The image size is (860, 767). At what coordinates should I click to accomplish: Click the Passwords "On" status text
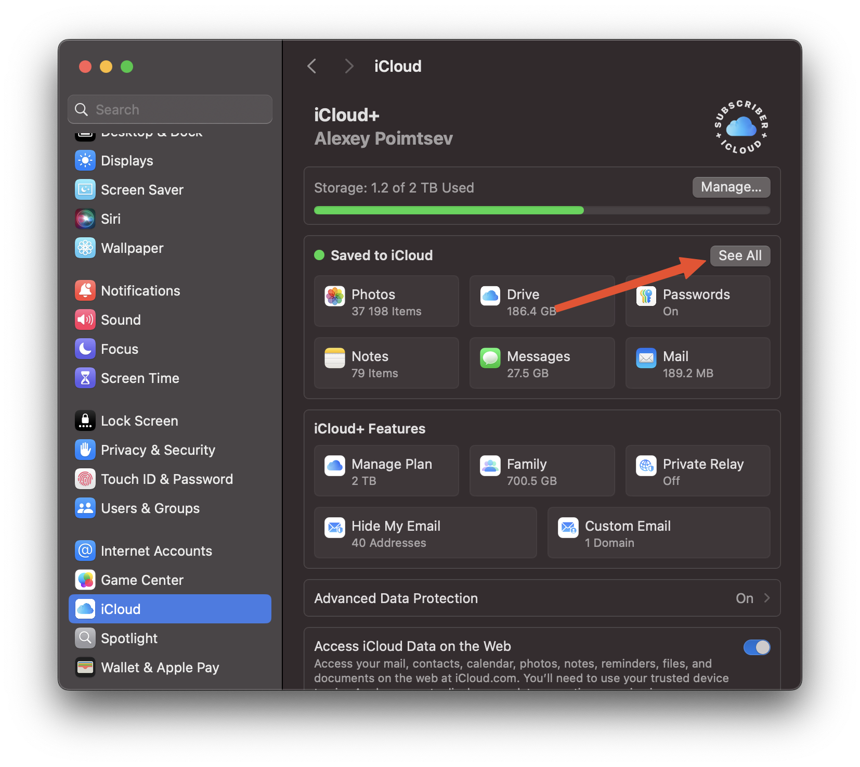[x=670, y=311]
